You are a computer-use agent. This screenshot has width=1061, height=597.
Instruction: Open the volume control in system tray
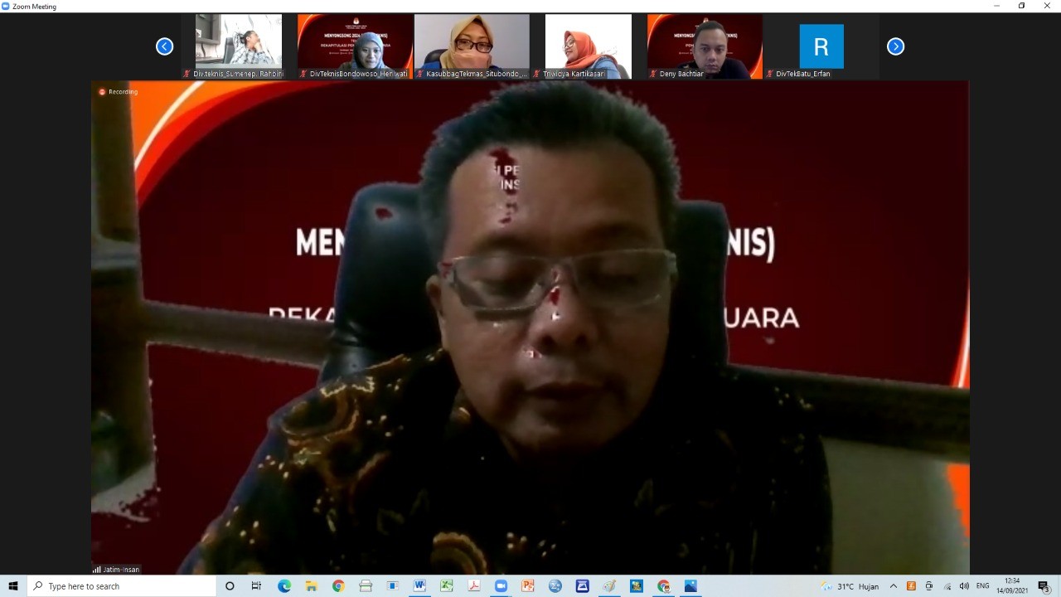(964, 586)
